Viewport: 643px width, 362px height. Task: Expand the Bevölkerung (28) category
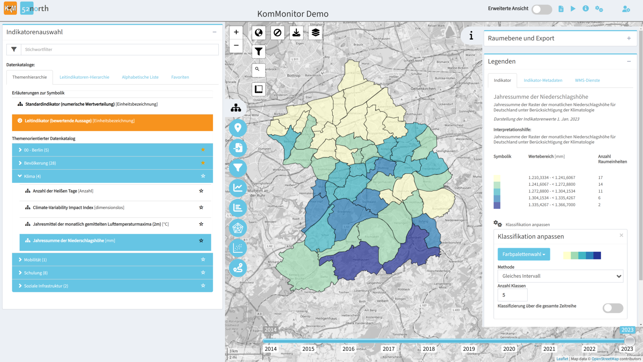pyautogui.click(x=112, y=163)
